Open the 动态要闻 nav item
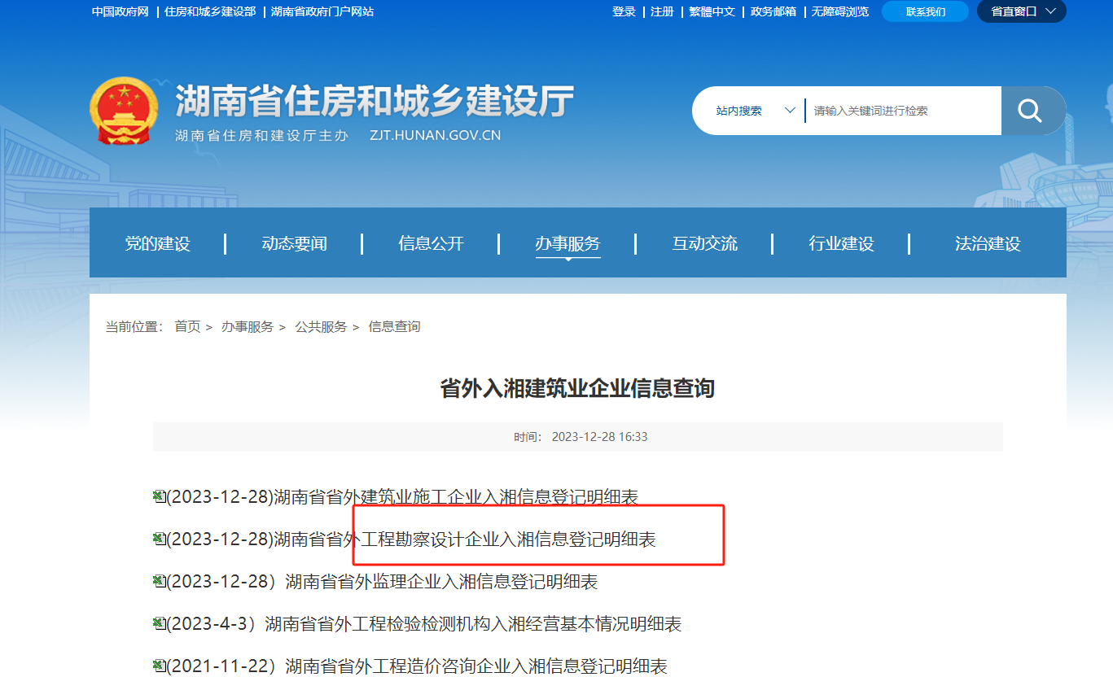The image size is (1113, 677). tap(294, 243)
